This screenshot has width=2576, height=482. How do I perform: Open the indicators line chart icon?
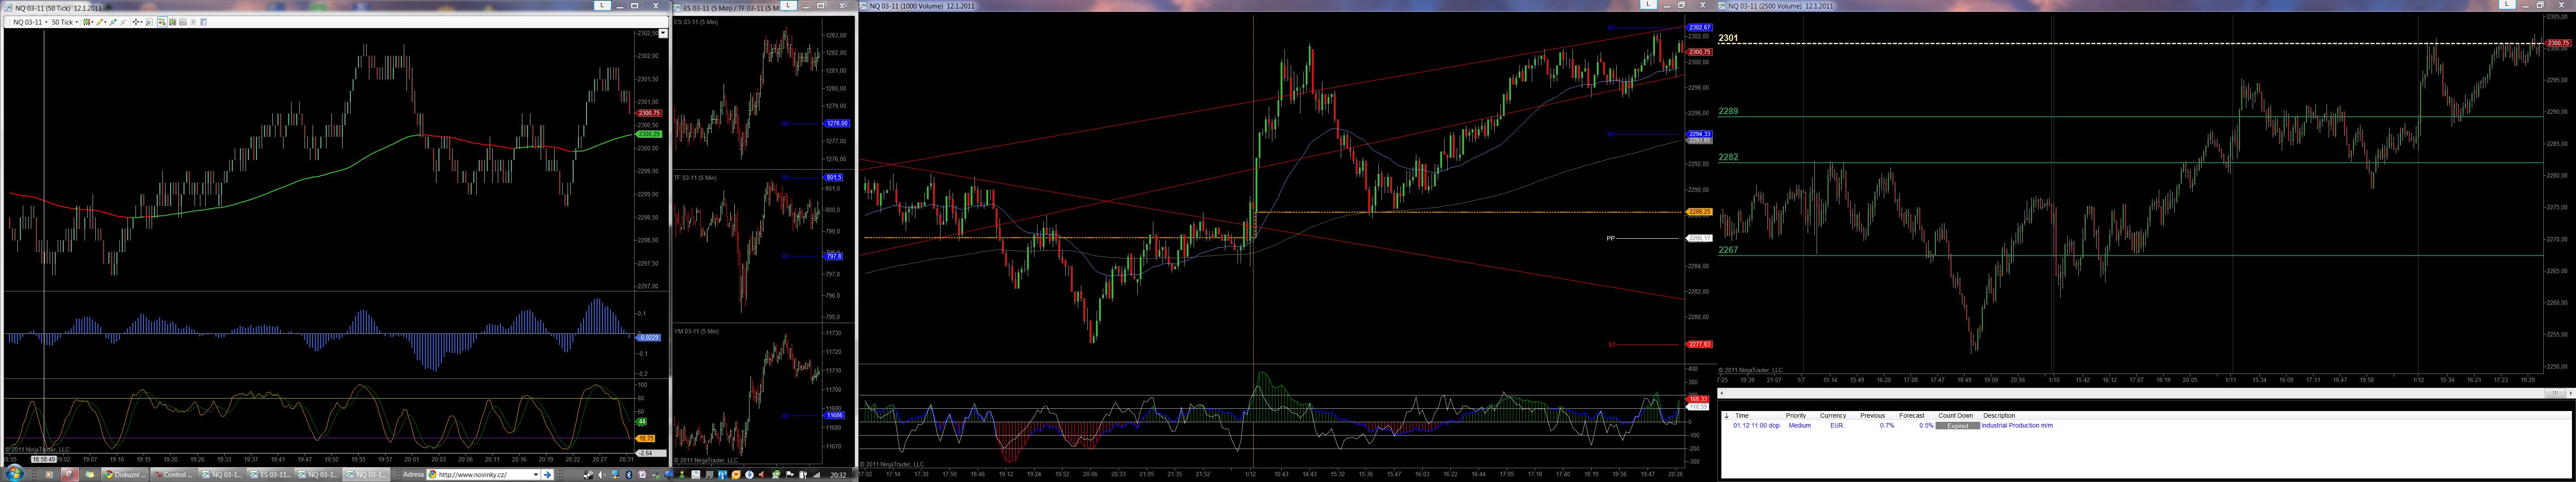[x=183, y=22]
